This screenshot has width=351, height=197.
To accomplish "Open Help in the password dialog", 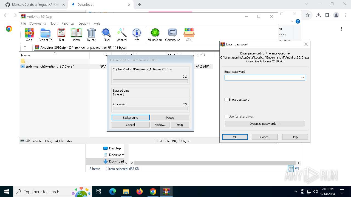I will pyautogui.click(x=295, y=137).
